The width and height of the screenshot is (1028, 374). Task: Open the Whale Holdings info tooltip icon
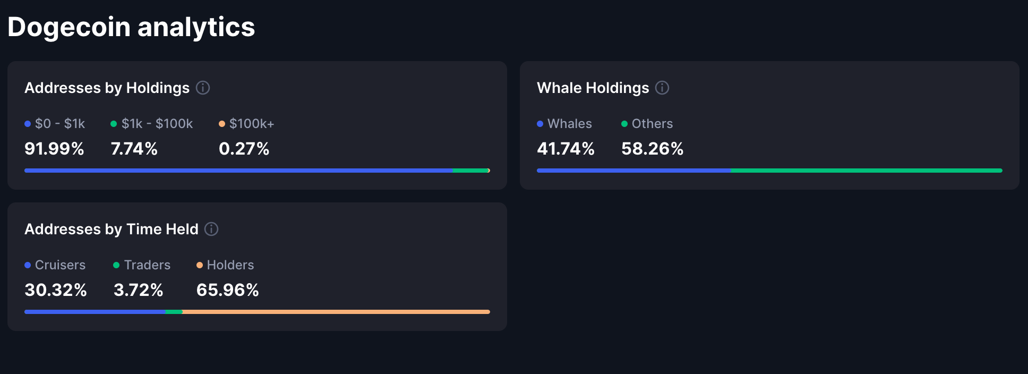point(662,88)
